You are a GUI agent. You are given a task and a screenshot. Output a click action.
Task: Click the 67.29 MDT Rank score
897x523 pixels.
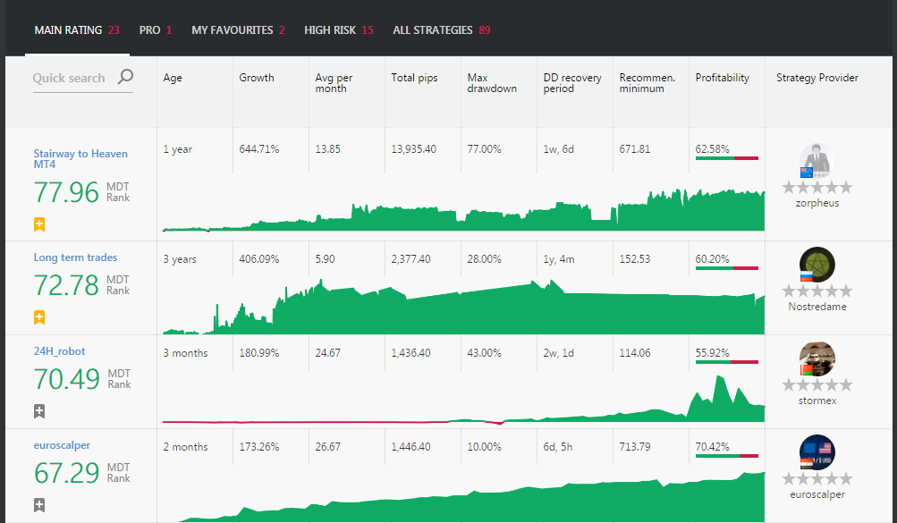pos(66,473)
